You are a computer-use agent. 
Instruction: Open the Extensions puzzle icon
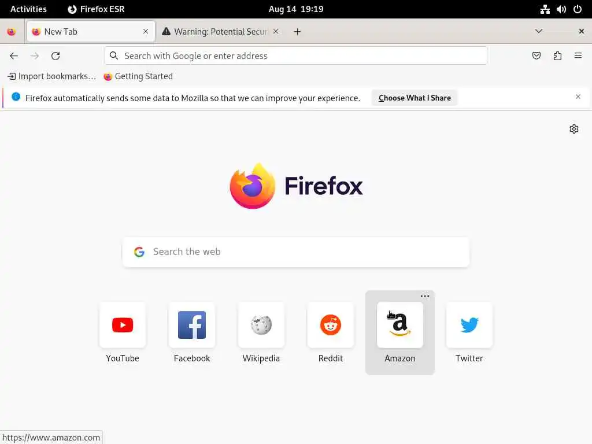click(x=557, y=56)
